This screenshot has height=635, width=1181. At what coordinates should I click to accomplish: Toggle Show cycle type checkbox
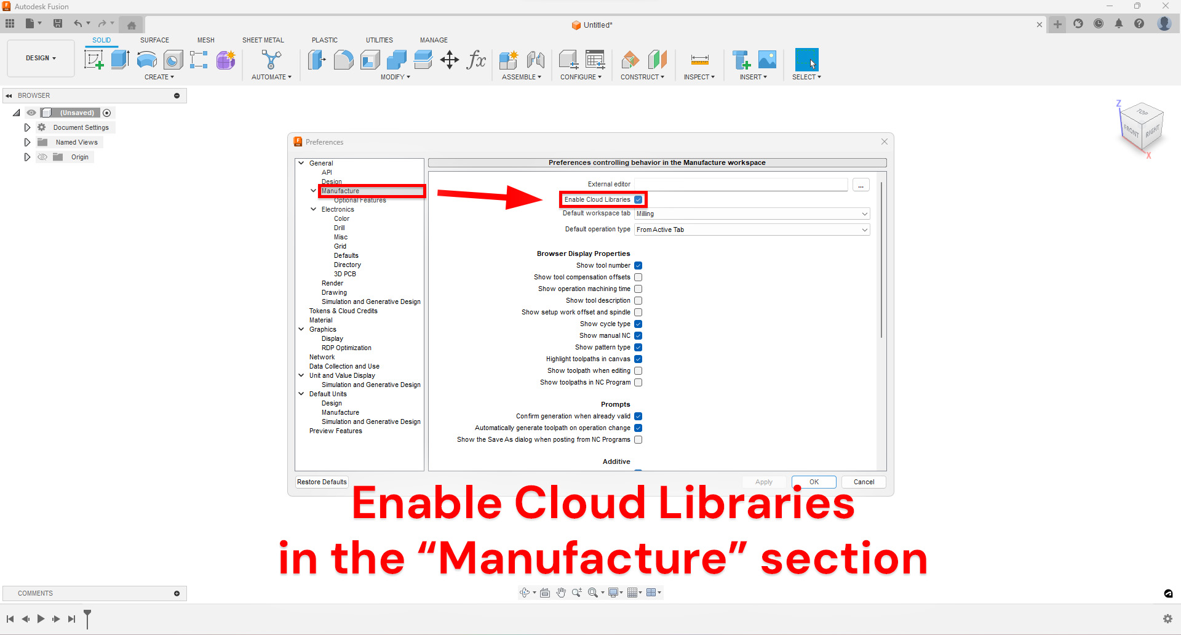pyautogui.click(x=638, y=324)
